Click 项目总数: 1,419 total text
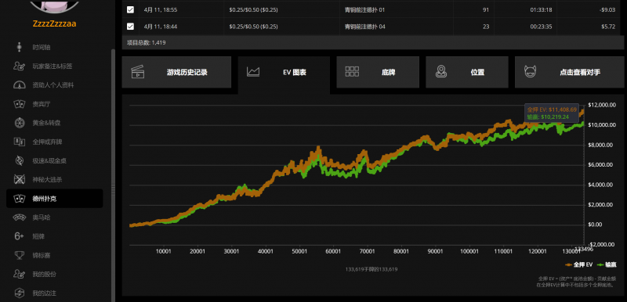The image size is (627, 302). click(x=147, y=43)
